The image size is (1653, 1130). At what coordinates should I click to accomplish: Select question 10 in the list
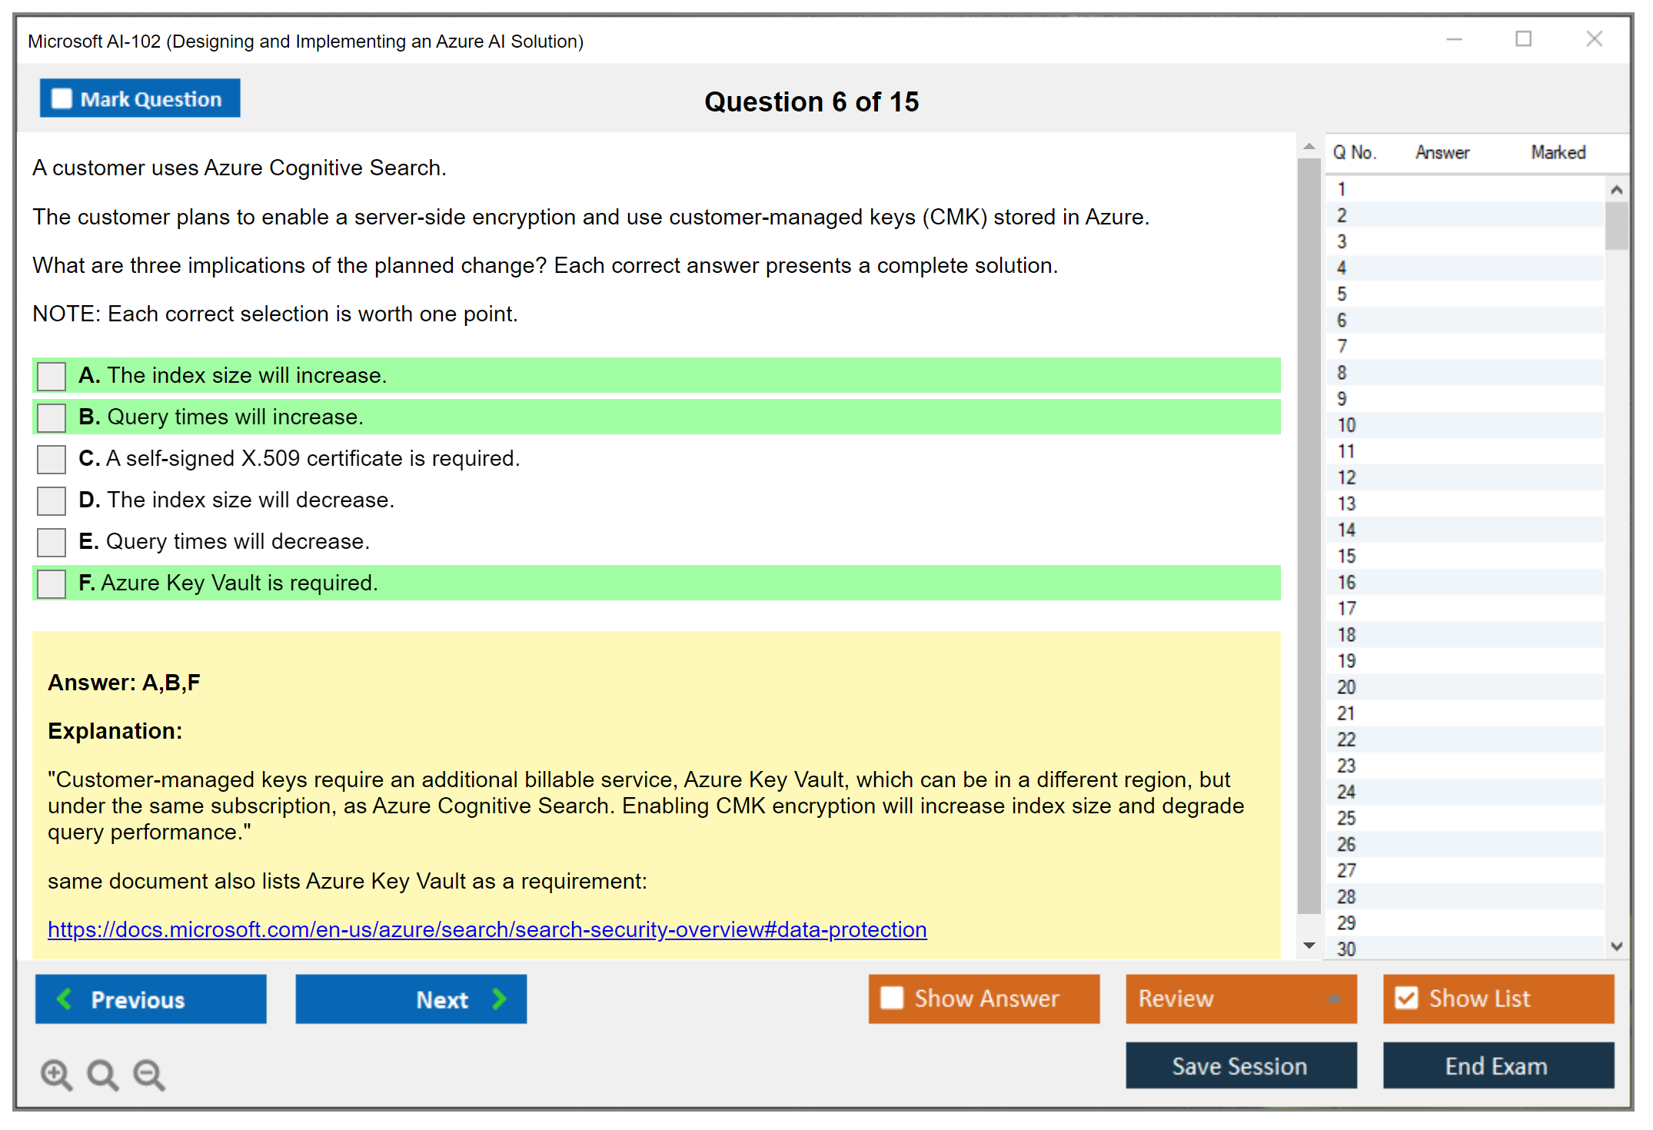(1346, 425)
